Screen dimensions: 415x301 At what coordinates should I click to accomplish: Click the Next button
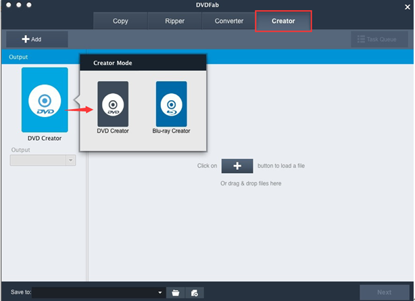[x=385, y=292]
